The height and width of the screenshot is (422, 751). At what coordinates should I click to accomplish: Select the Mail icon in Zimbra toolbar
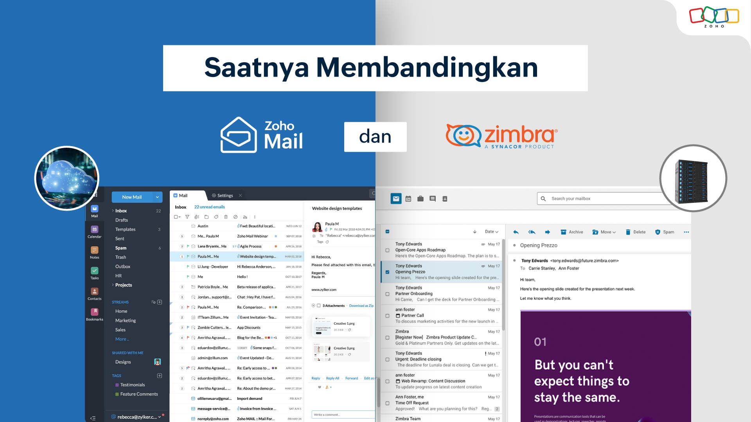coord(395,198)
